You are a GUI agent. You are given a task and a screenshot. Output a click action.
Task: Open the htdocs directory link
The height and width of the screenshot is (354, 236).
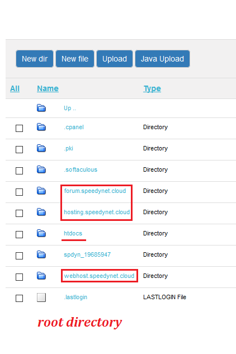(73, 233)
